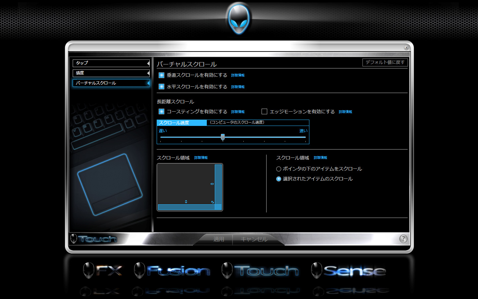Click デフォルト値に戻す button
This screenshot has height=299, width=478.
[x=385, y=62]
